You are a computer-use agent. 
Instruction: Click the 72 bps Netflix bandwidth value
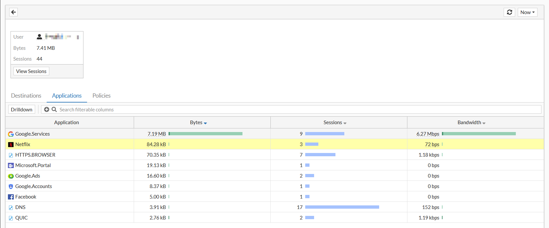pos(432,144)
